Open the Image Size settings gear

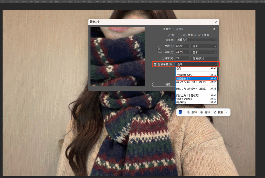click(x=215, y=29)
